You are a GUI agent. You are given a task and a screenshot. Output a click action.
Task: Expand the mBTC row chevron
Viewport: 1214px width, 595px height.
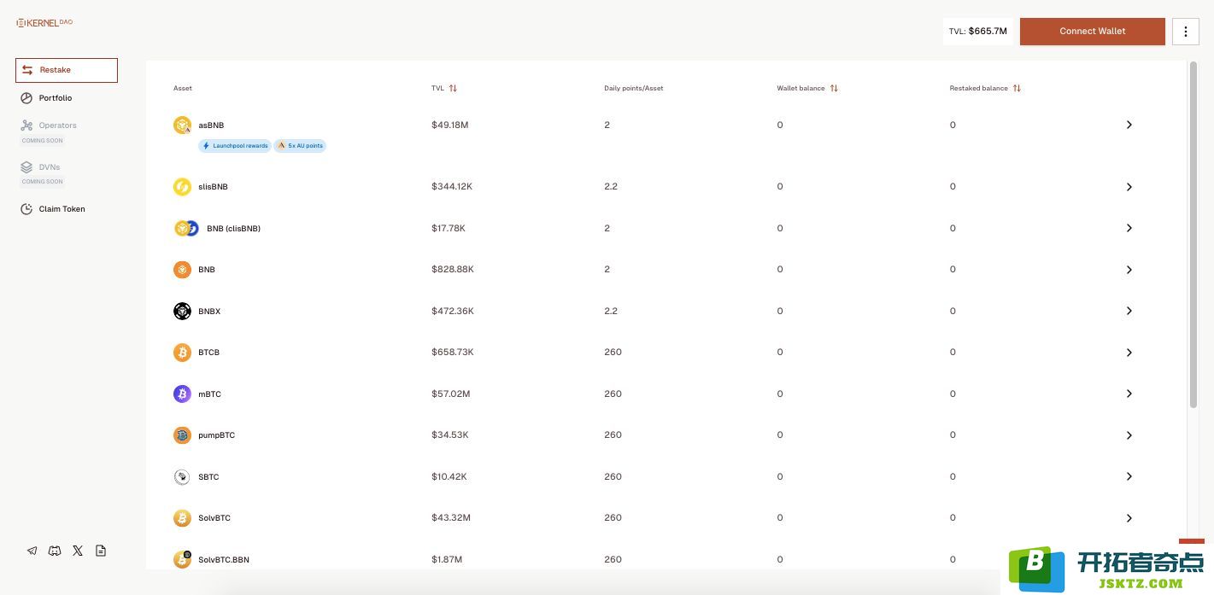1129,394
